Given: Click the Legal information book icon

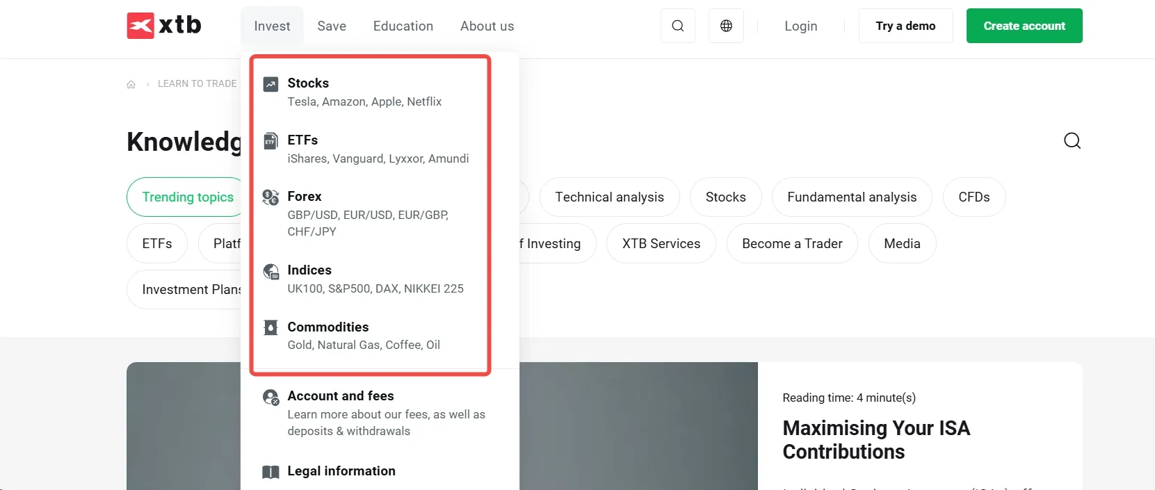Looking at the screenshot, I should pyautogui.click(x=270, y=472).
